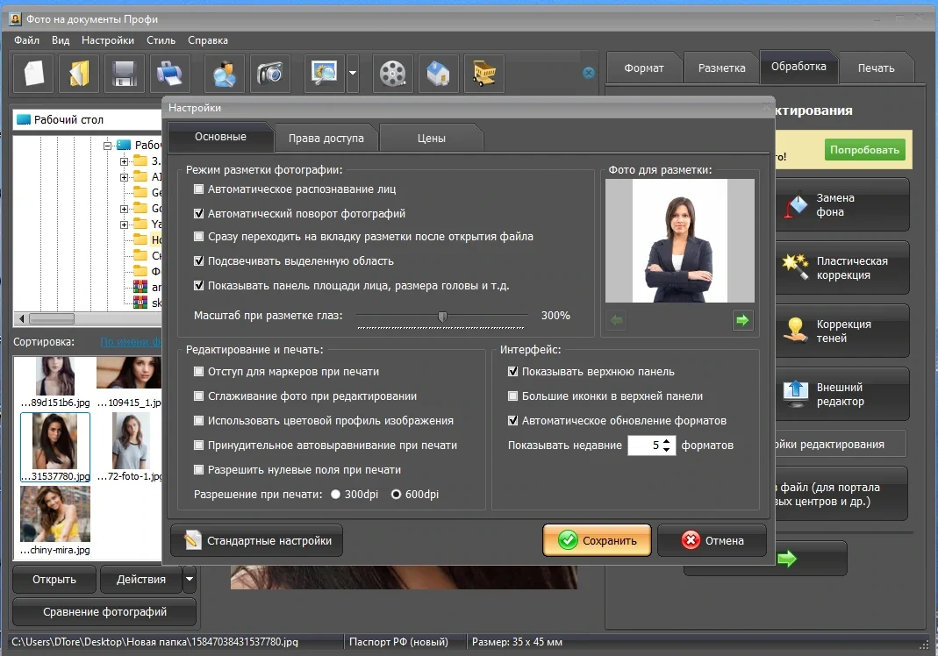Viewport: 938px width, 656px height.
Task: Uncheck Показывать верхнюю панель
Action: click(512, 371)
